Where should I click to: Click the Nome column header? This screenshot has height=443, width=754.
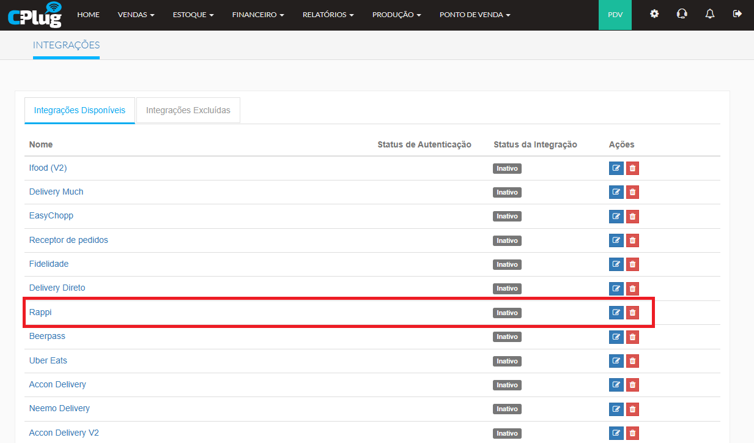(41, 144)
